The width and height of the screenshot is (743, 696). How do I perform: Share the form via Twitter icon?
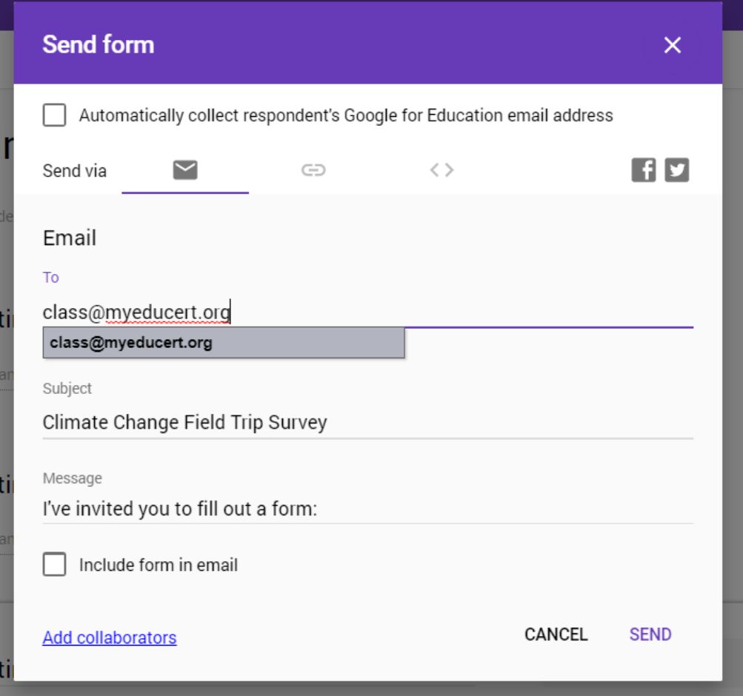click(x=676, y=170)
